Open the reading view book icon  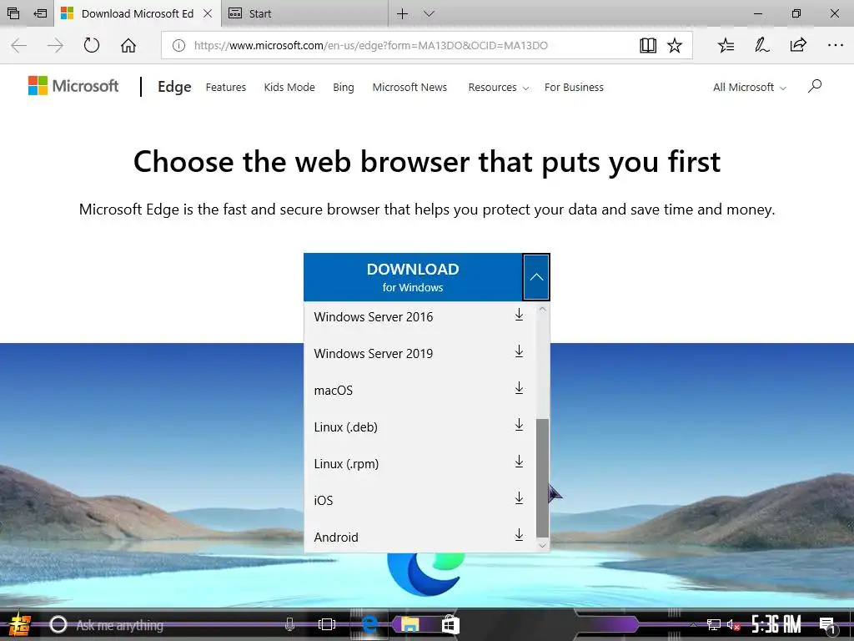pos(647,45)
